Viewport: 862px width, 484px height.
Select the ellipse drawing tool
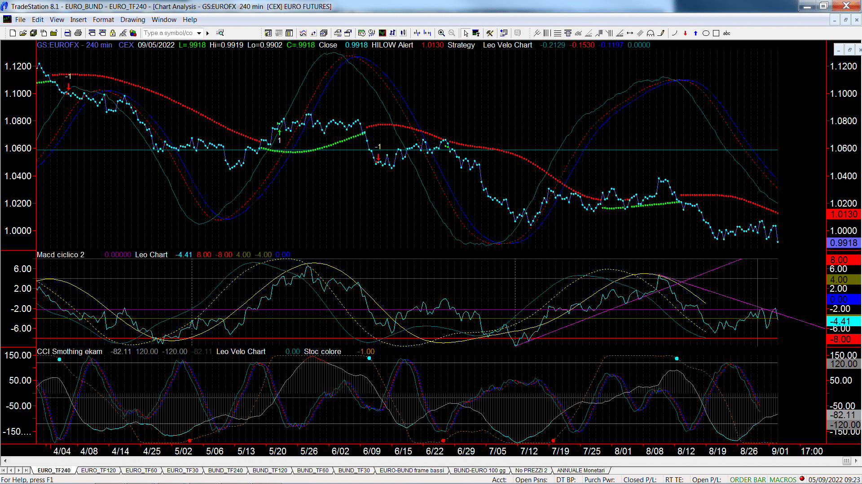coord(706,33)
